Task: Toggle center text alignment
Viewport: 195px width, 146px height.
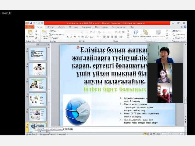Action: click(108, 37)
